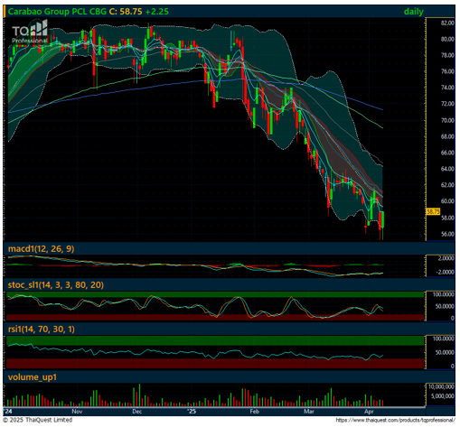This screenshot has width=460, height=427.
Task: Click the macd1(12, 26, 9) indicator label
Action: pos(41,249)
